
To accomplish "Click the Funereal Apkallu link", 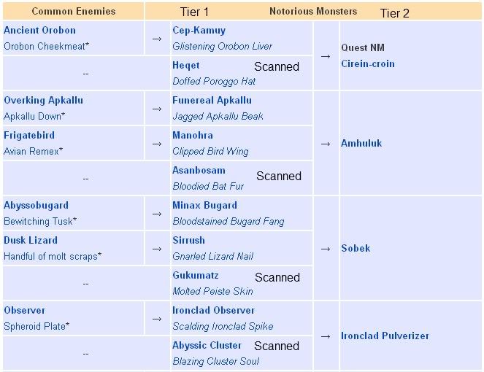I will pos(212,101).
